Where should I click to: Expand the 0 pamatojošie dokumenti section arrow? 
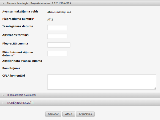click(x=3, y=95)
